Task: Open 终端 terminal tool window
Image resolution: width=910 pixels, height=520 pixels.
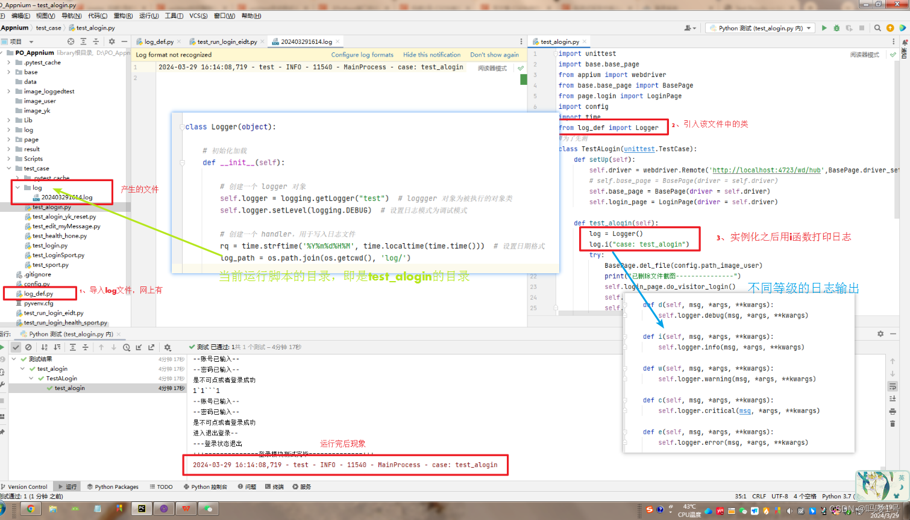Action: click(x=274, y=487)
